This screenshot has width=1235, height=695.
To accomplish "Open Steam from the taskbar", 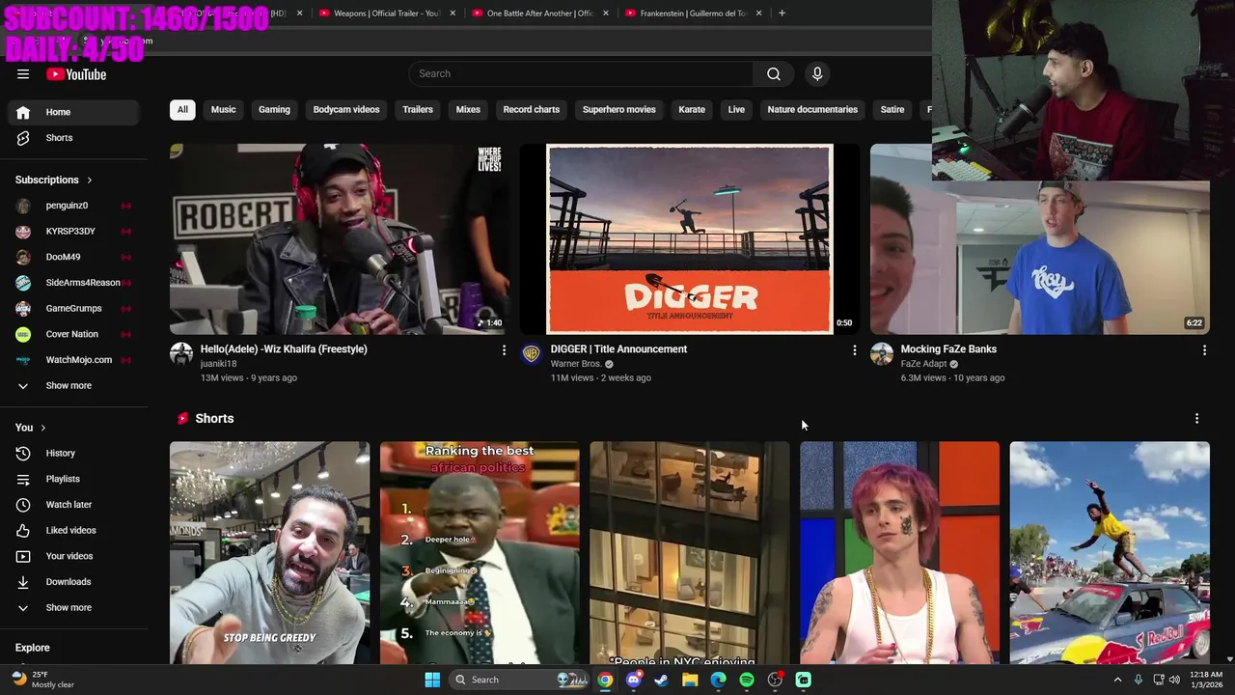I will pos(661,680).
